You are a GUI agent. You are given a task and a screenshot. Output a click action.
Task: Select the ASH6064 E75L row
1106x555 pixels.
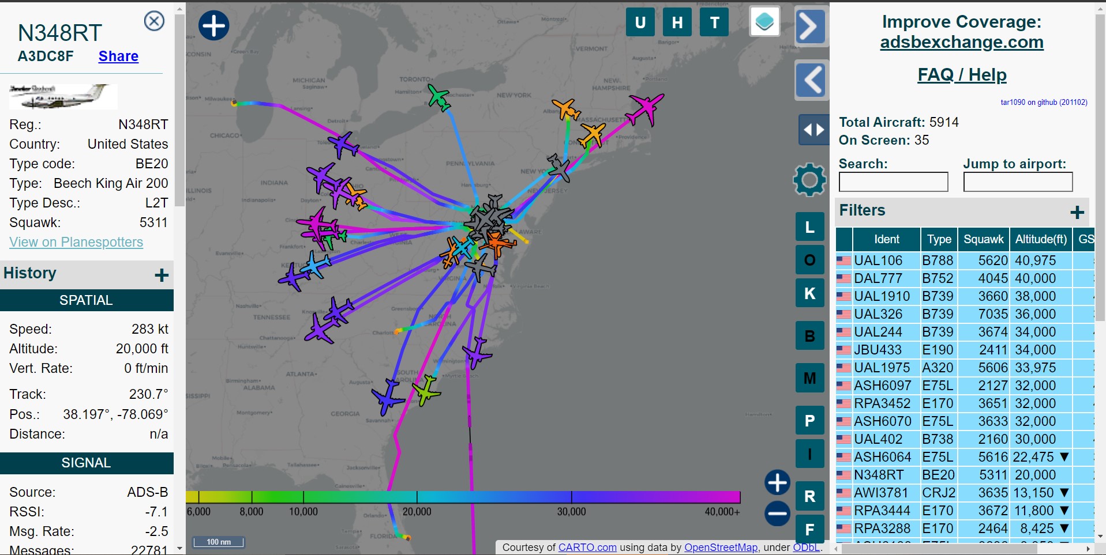[x=965, y=457]
